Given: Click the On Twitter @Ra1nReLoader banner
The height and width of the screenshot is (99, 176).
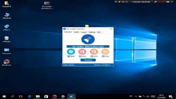Looking at the screenshot, I should [88, 46].
